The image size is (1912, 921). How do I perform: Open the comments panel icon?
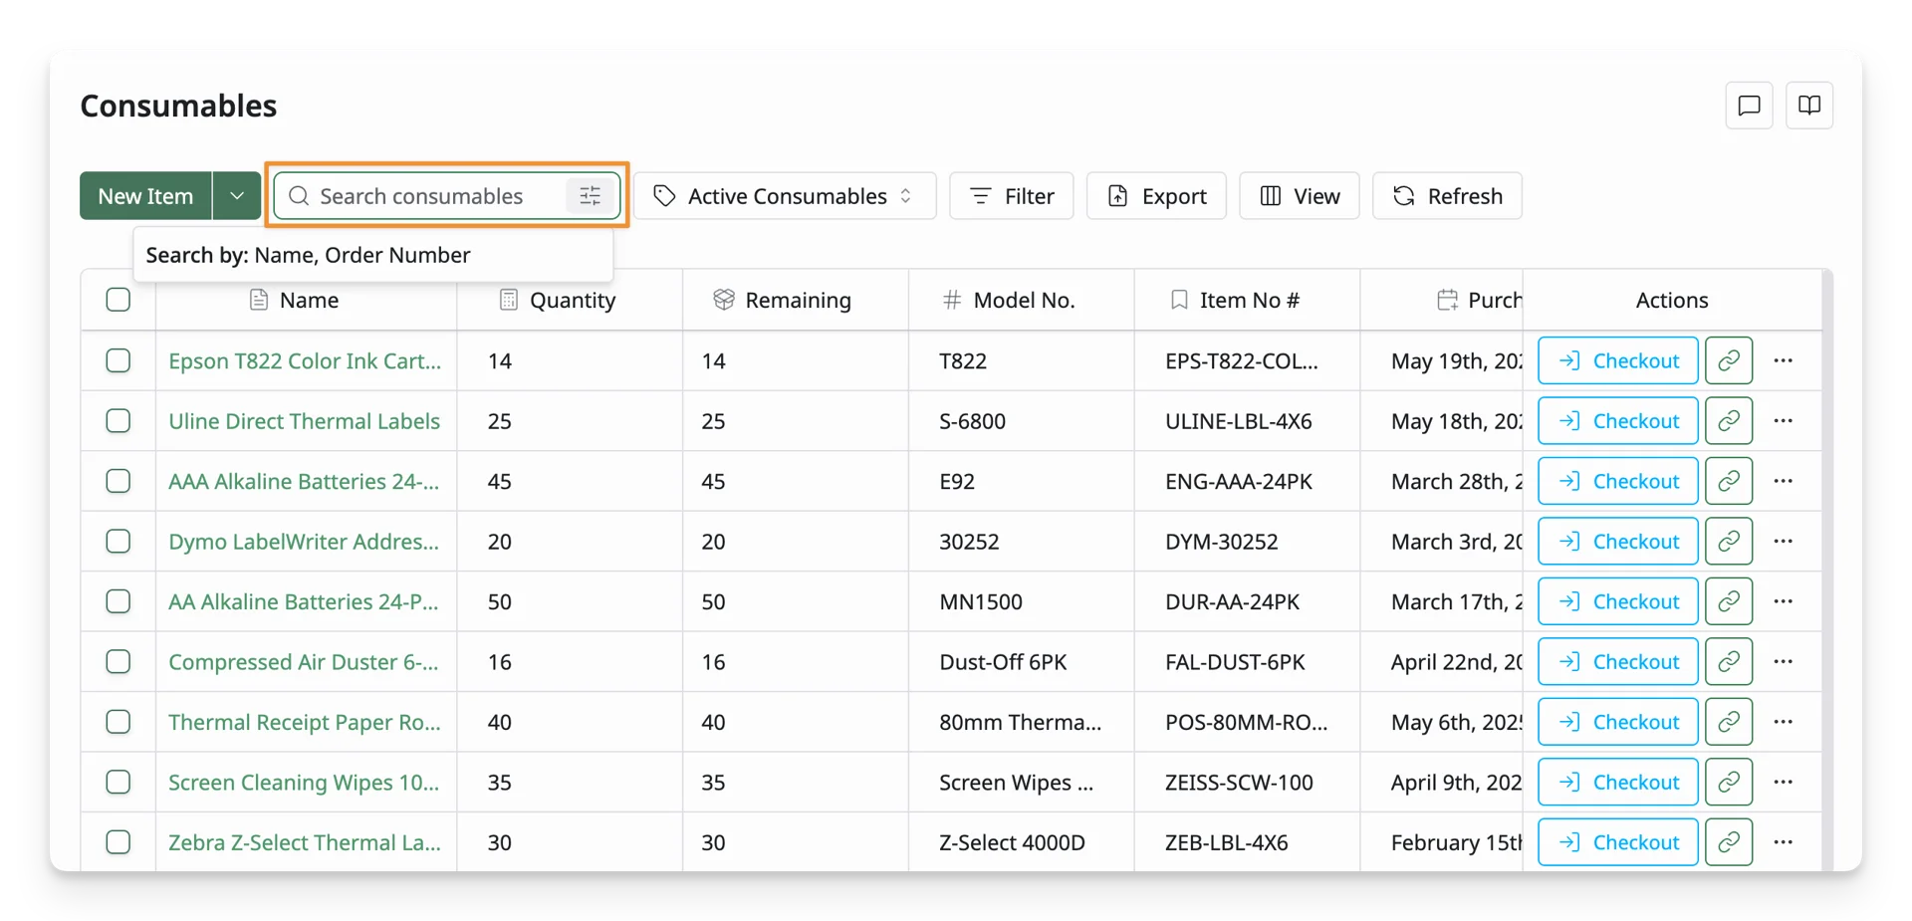pos(1749,106)
